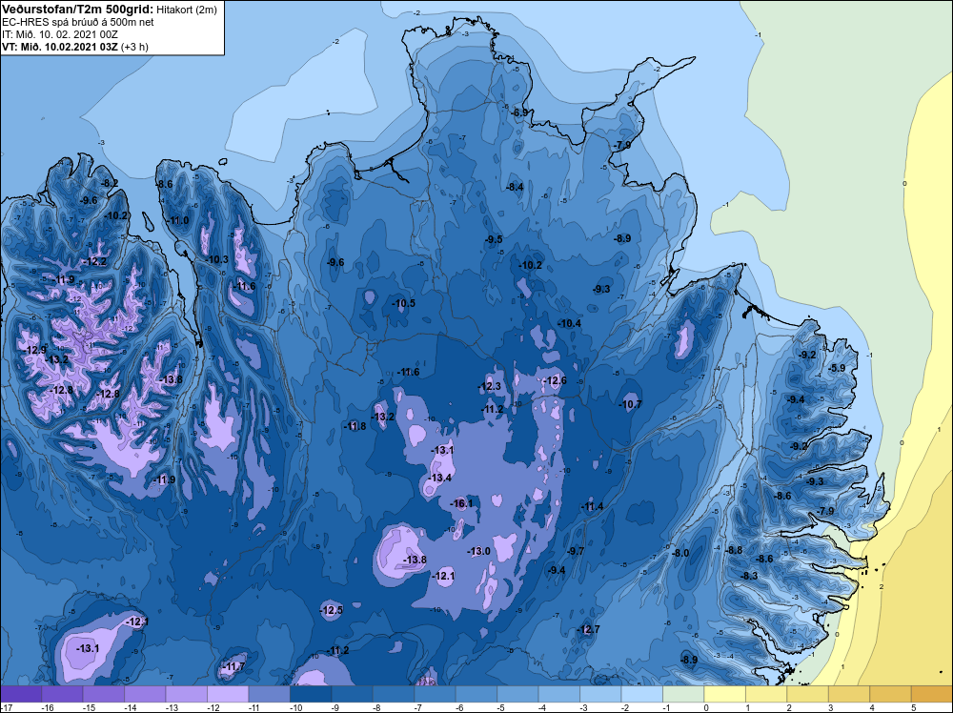
Task: Click the legend swatch between -10 and -9
Action: (311, 694)
